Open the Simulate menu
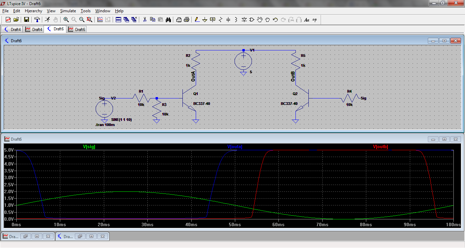This screenshot has width=465, height=248. pos(68,11)
